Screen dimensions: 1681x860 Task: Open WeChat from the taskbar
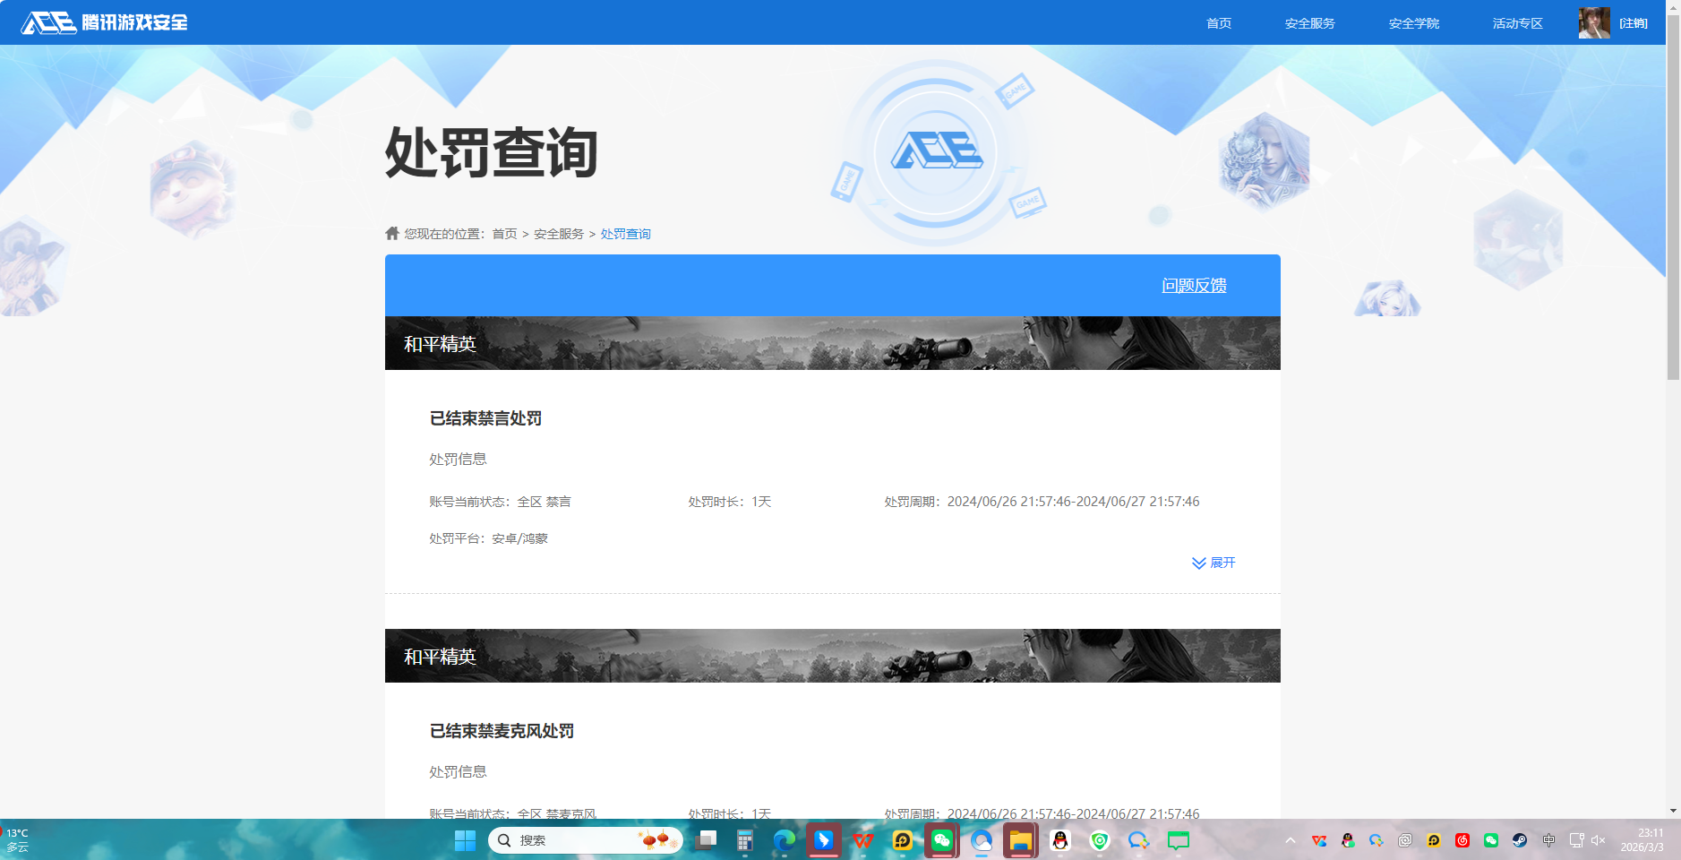[x=941, y=840]
